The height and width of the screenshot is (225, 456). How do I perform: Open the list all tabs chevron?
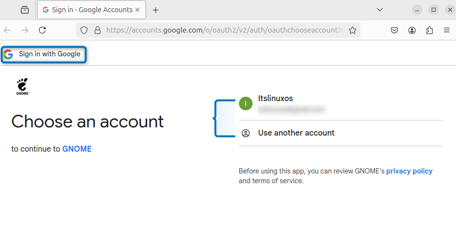pyautogui.click(x=380, y=10)
